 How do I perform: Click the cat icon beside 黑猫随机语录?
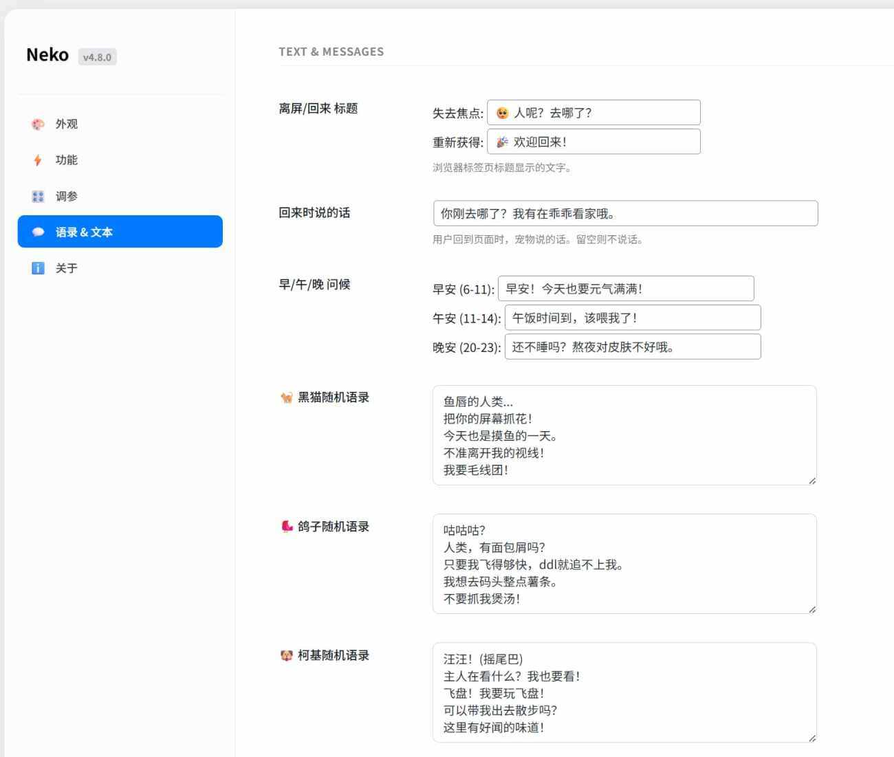click(x=286, y=397)
